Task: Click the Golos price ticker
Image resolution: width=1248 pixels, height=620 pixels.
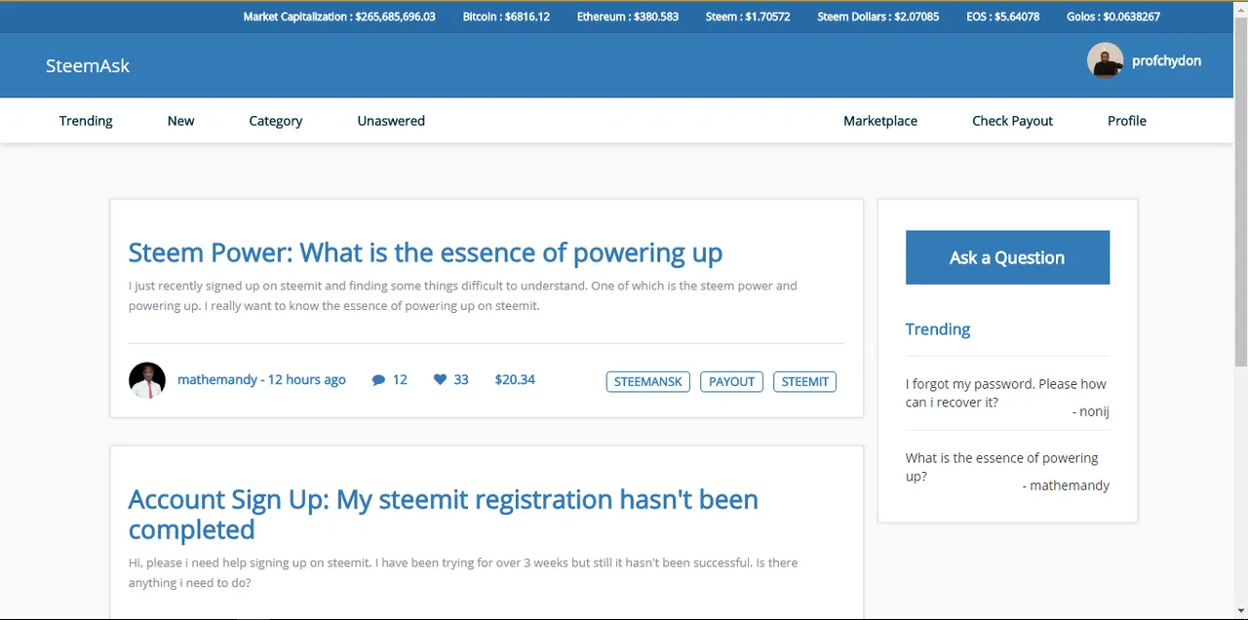Action: (x=1113, y=17)
